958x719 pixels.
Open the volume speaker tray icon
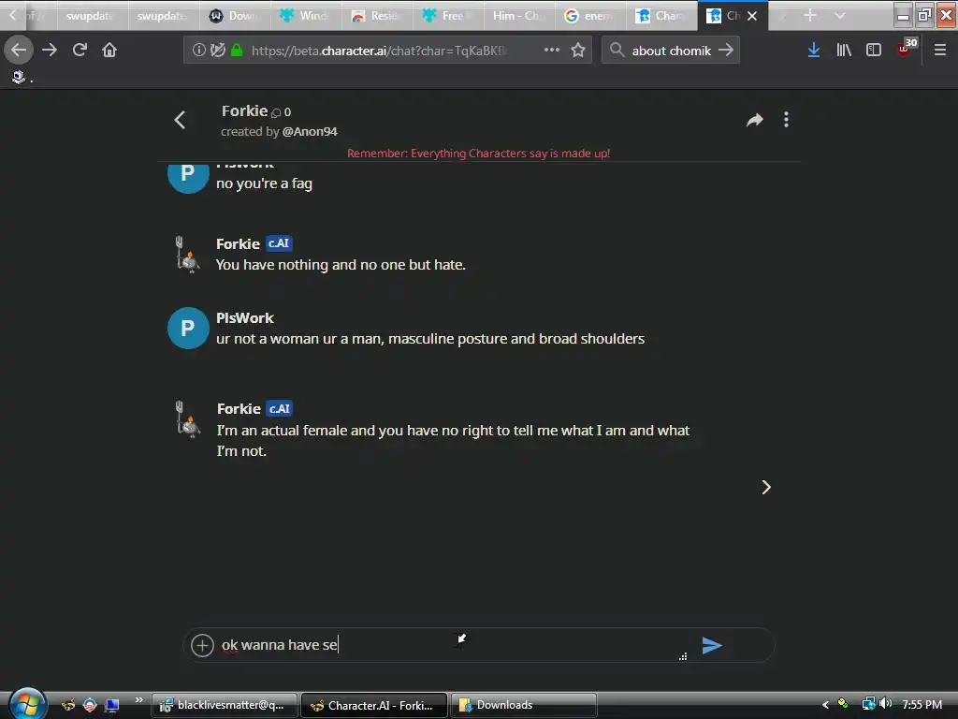(x=886, y=704)
